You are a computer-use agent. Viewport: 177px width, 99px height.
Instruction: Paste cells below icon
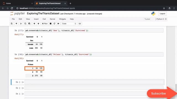click(30, 24)
